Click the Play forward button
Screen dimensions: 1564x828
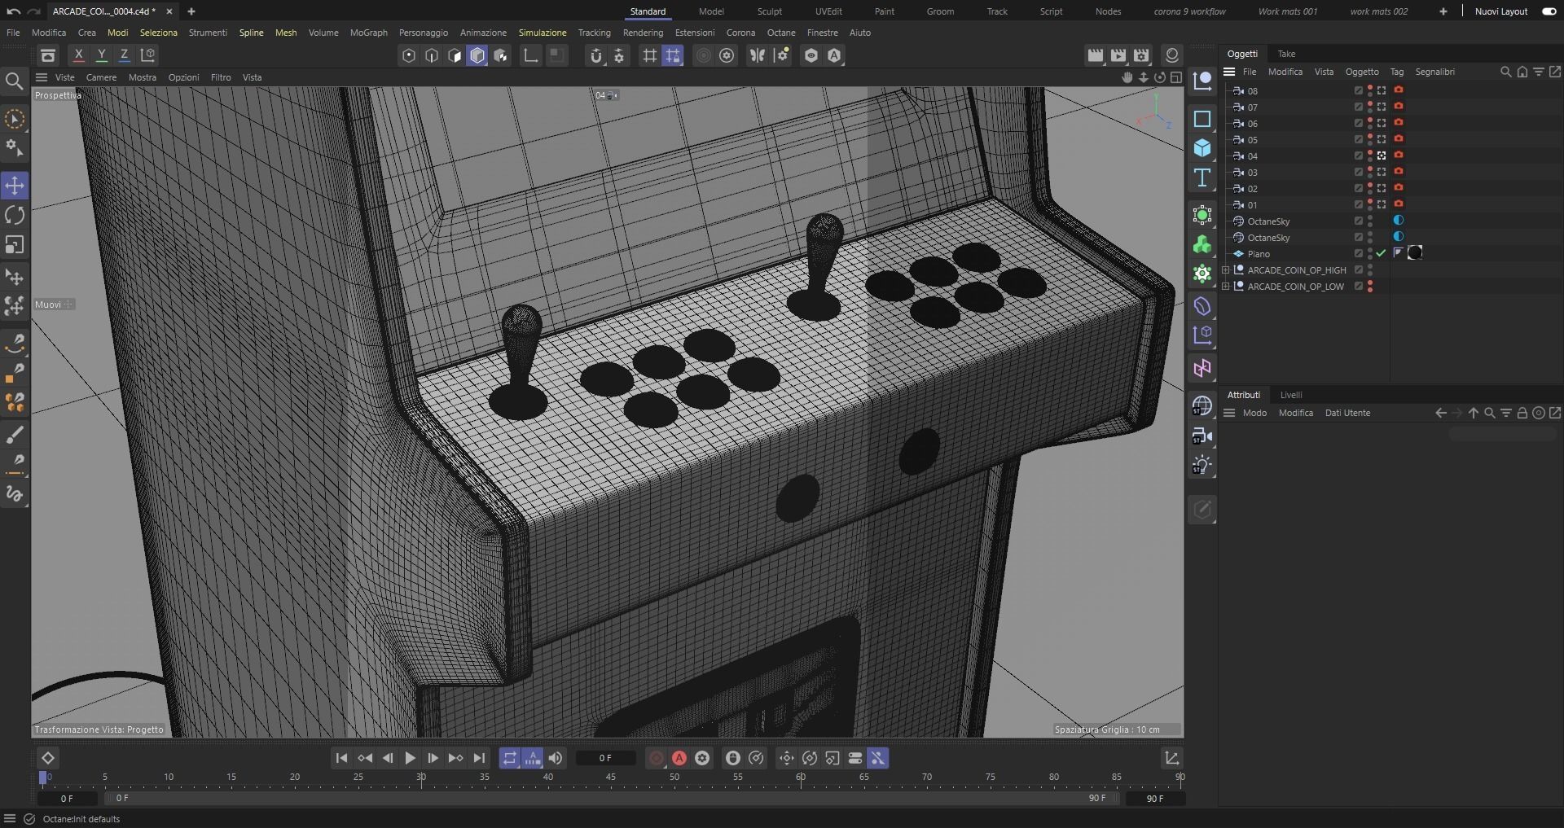(411, 758)
